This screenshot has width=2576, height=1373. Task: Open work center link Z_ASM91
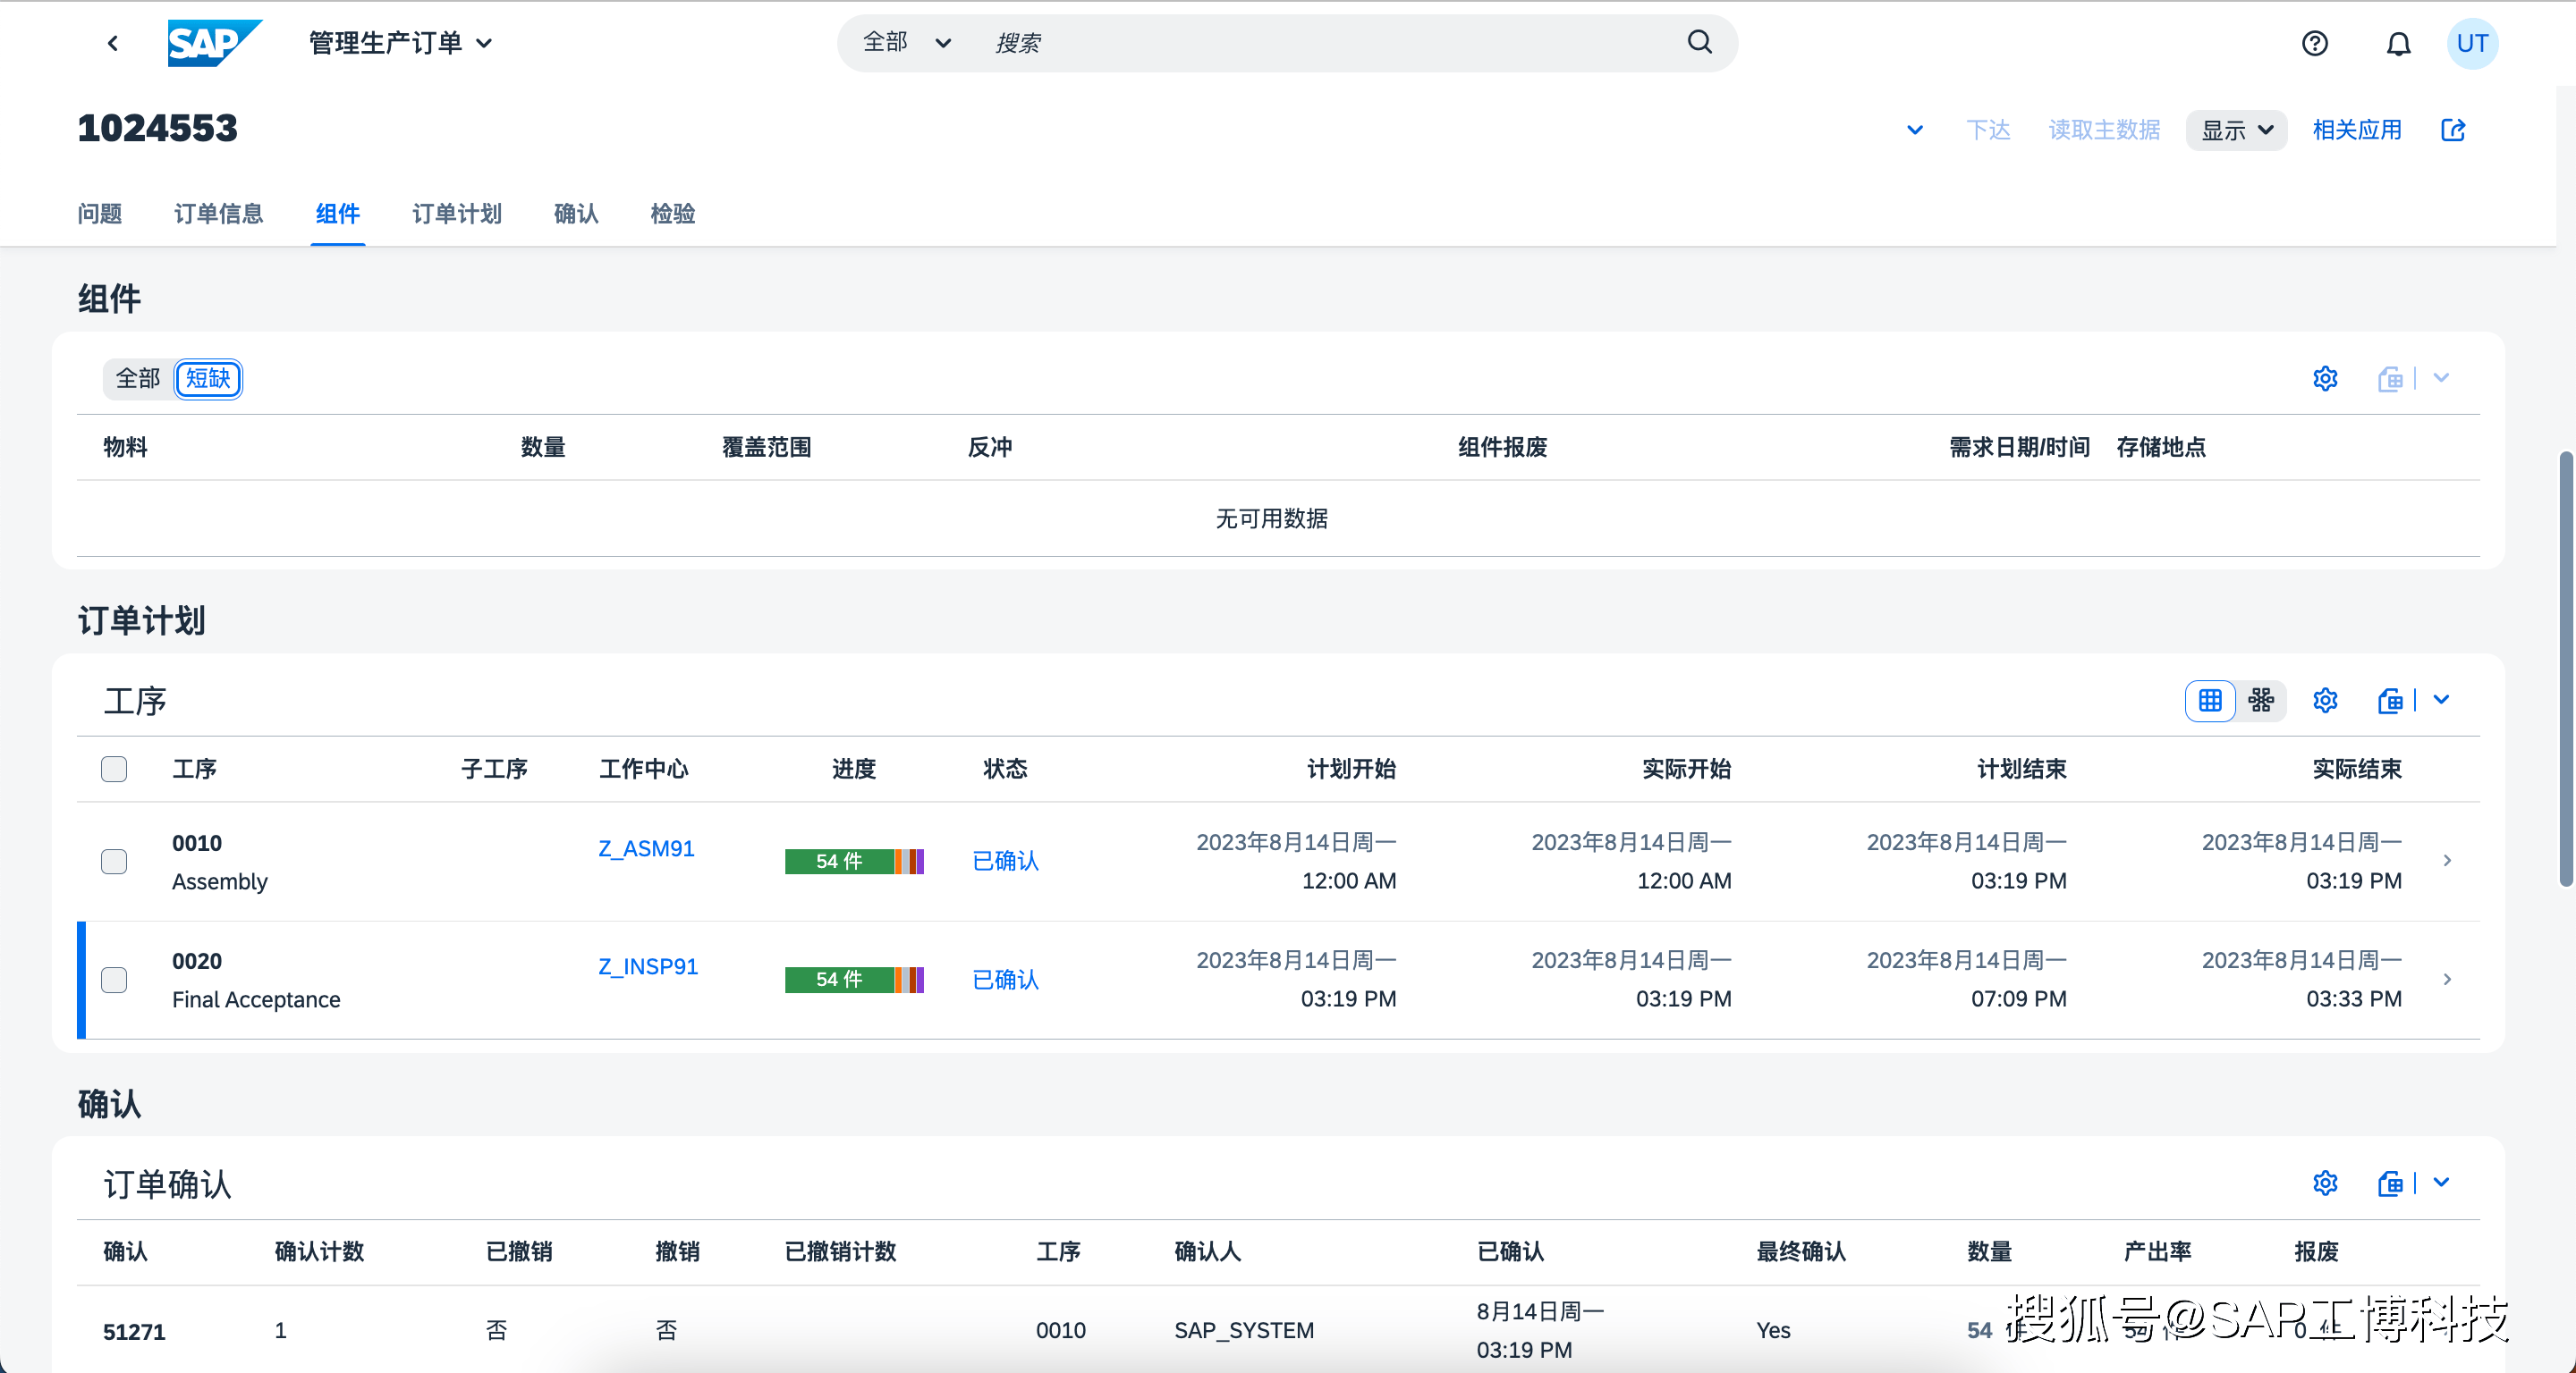645,848
